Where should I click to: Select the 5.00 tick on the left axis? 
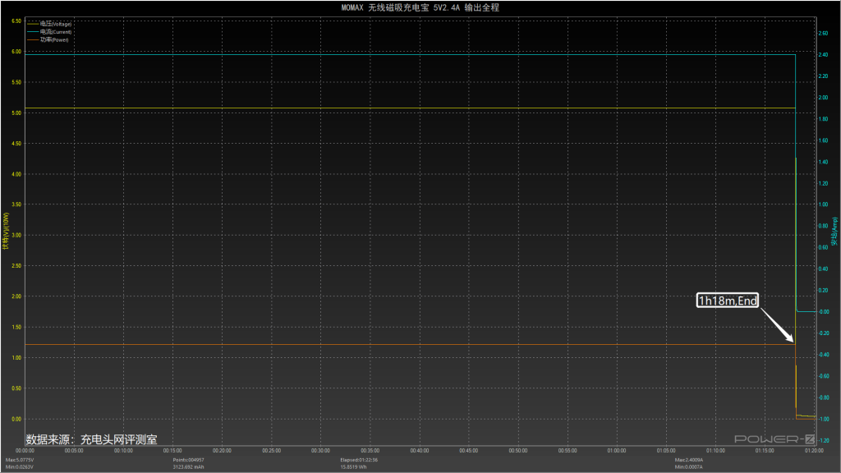pyautogui.click(x=16, y=113)
